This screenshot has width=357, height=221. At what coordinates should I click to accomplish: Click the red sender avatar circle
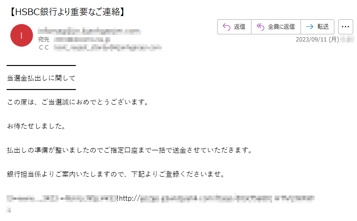coord(22,35)
